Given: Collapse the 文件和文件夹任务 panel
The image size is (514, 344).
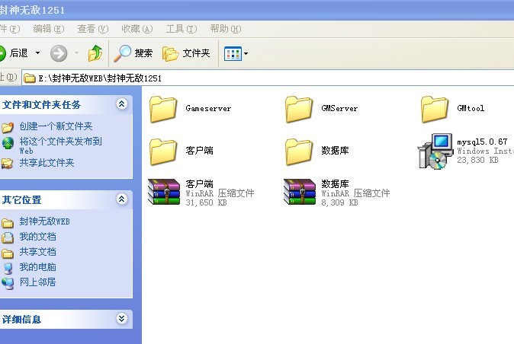Looking at the screenshot, I should (121, 104).
